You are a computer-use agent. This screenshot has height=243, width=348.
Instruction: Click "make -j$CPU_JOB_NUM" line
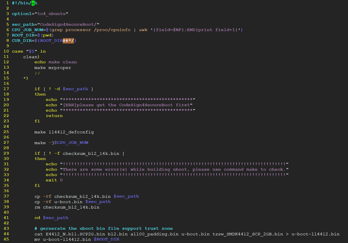[61, 143]
